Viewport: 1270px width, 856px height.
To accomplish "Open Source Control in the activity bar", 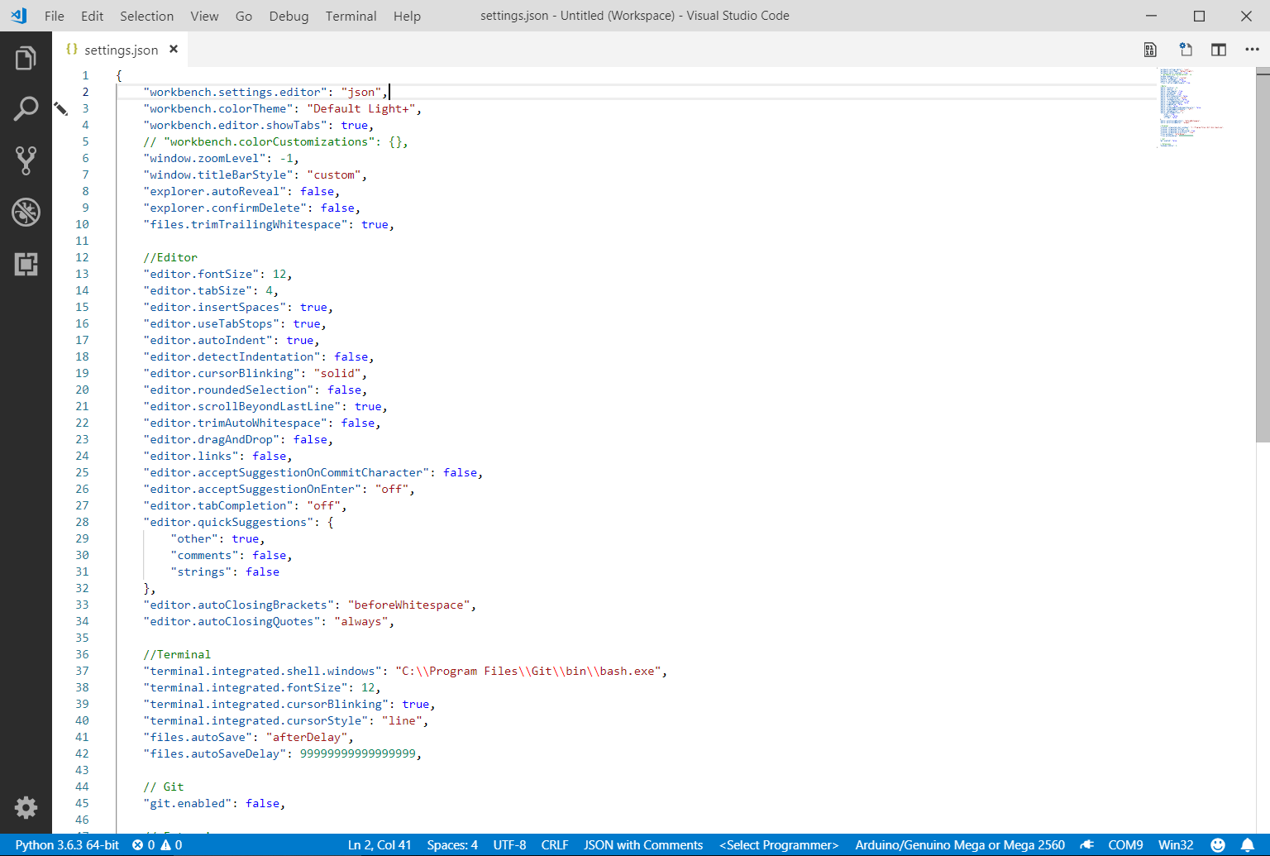I will (26, 160).
